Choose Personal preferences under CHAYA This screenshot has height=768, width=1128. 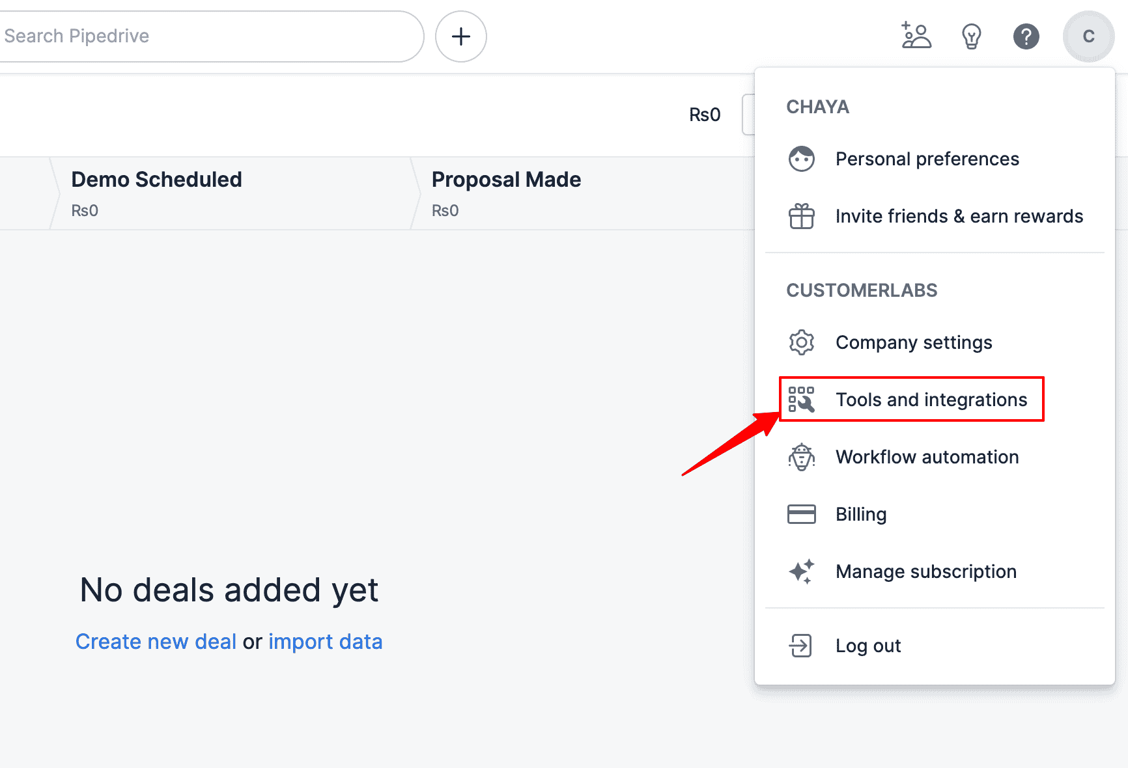[927, 158]
